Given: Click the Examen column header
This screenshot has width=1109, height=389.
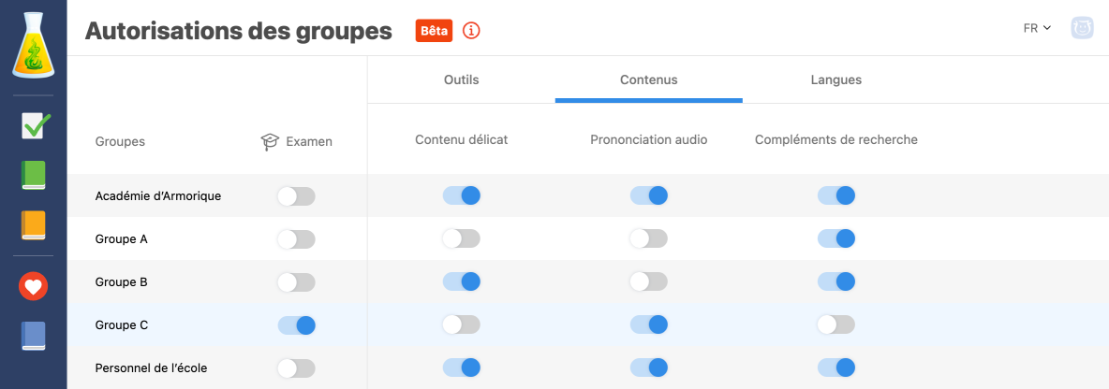Looking at the screenshot, I should [297, 142].
